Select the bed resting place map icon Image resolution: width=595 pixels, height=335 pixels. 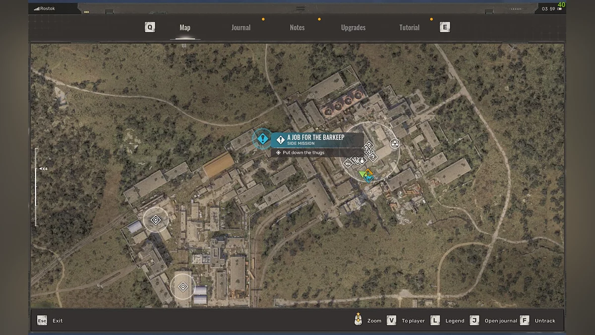click(348, 164)
